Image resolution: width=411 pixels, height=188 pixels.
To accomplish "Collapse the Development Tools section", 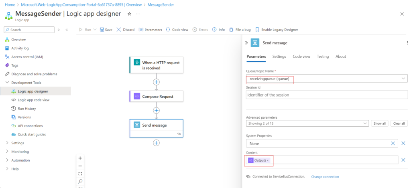I will [7, 83].
